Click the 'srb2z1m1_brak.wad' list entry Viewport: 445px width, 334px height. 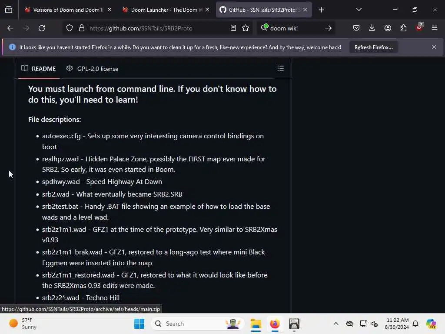[153, 257]
